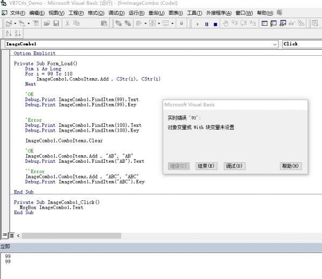Image resolution: width=322 pixels, height=279 pixels.
Task: Click the Open Project folder icon
Action: pos(47,24)
